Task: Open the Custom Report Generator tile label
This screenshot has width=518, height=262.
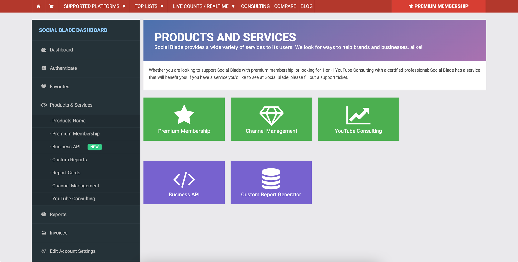Action: [x=271, y=194]
